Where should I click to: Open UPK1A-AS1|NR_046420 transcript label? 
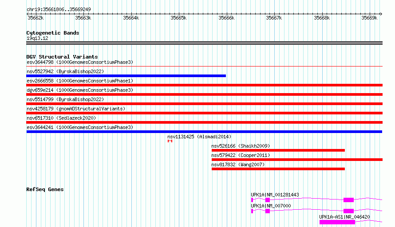click(x=344, y=217)
